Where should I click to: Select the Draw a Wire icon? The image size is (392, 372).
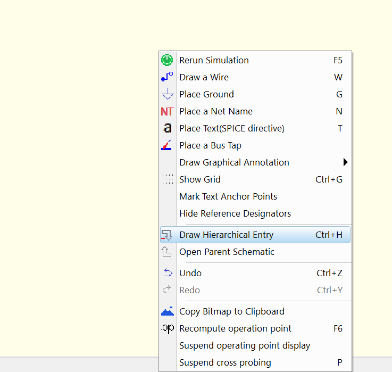point(167,77)
